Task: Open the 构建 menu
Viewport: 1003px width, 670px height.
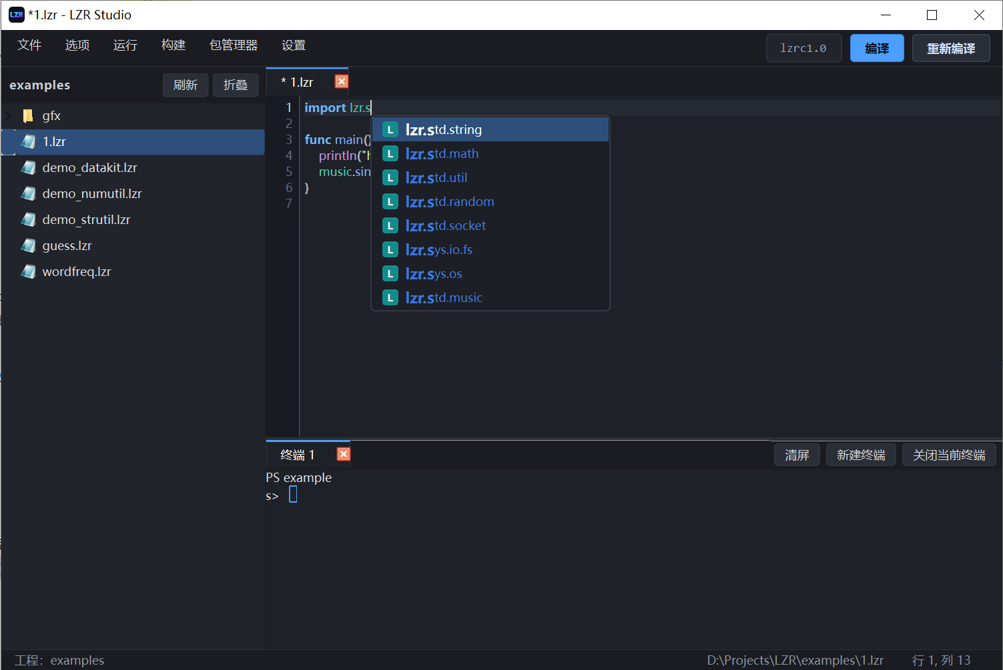Action: [x=174, y=45]
